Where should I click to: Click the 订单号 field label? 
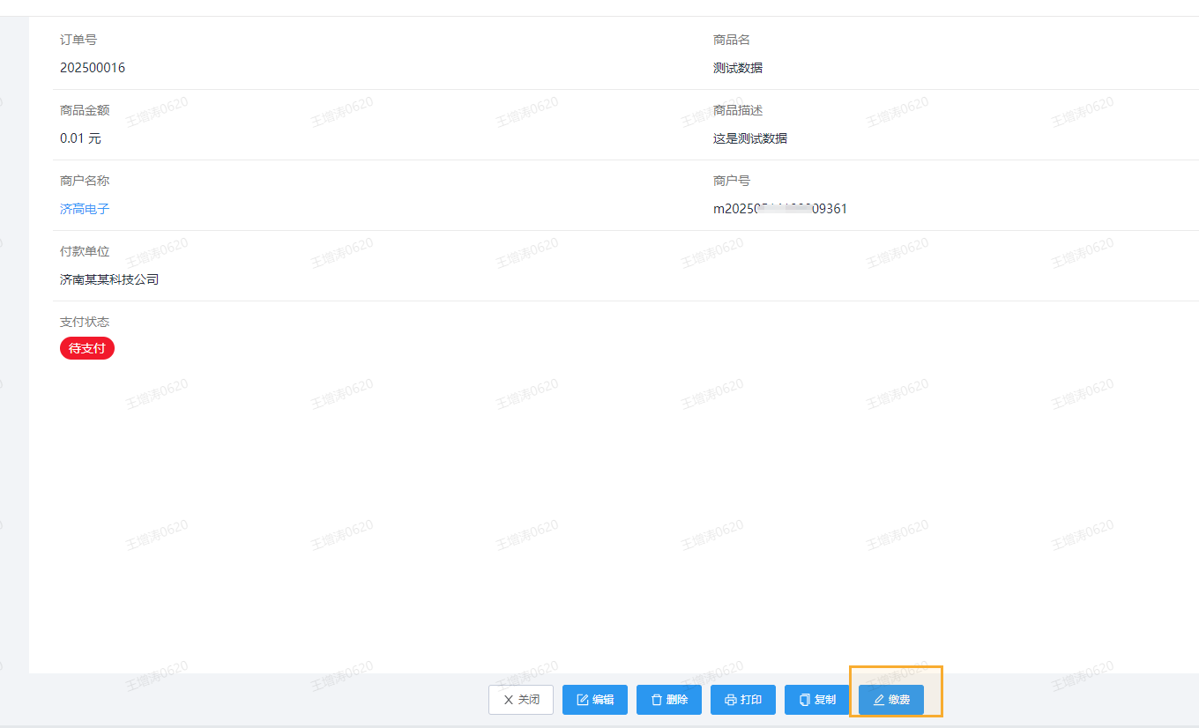click(78, 40)
